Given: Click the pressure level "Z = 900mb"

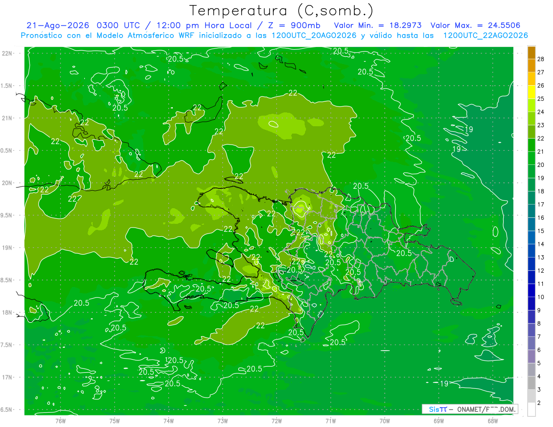Looking at the screenshot, I should tap(294, 25).
